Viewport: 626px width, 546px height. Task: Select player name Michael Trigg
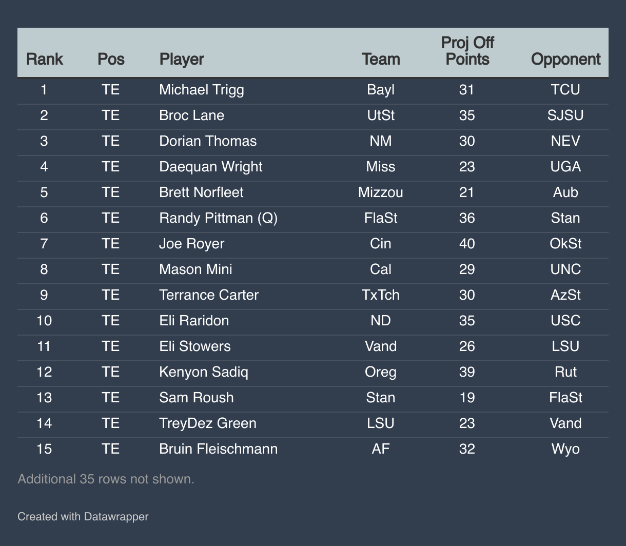[202, 90]
